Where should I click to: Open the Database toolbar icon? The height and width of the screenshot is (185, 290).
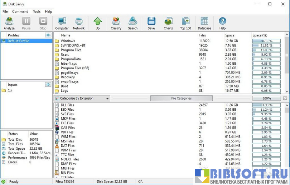pos(204,23)
